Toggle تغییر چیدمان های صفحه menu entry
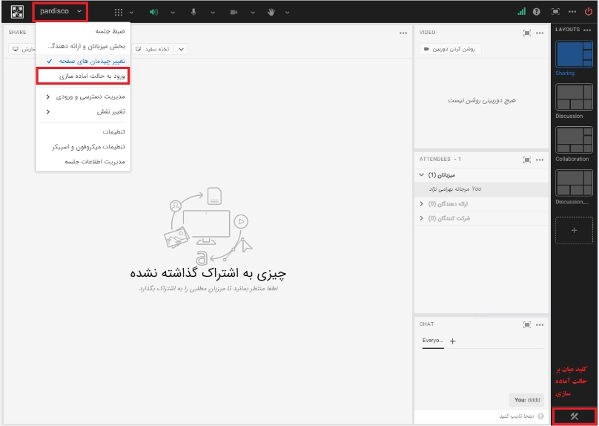The image size is (599, 426). point(83,61)
